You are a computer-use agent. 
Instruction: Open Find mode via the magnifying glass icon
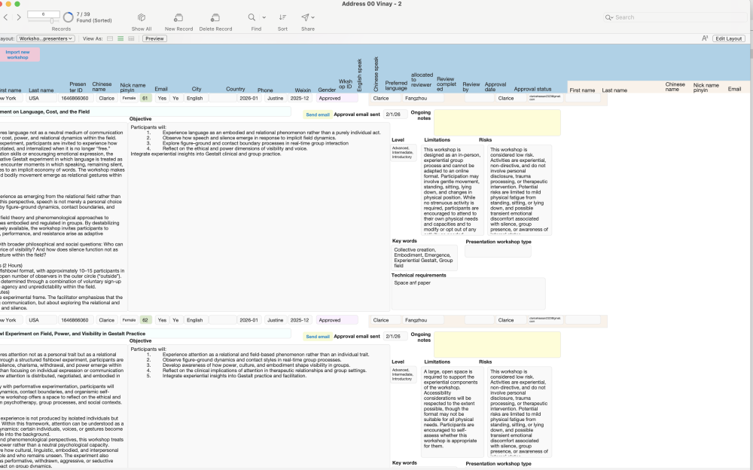[x=251, y=17]
